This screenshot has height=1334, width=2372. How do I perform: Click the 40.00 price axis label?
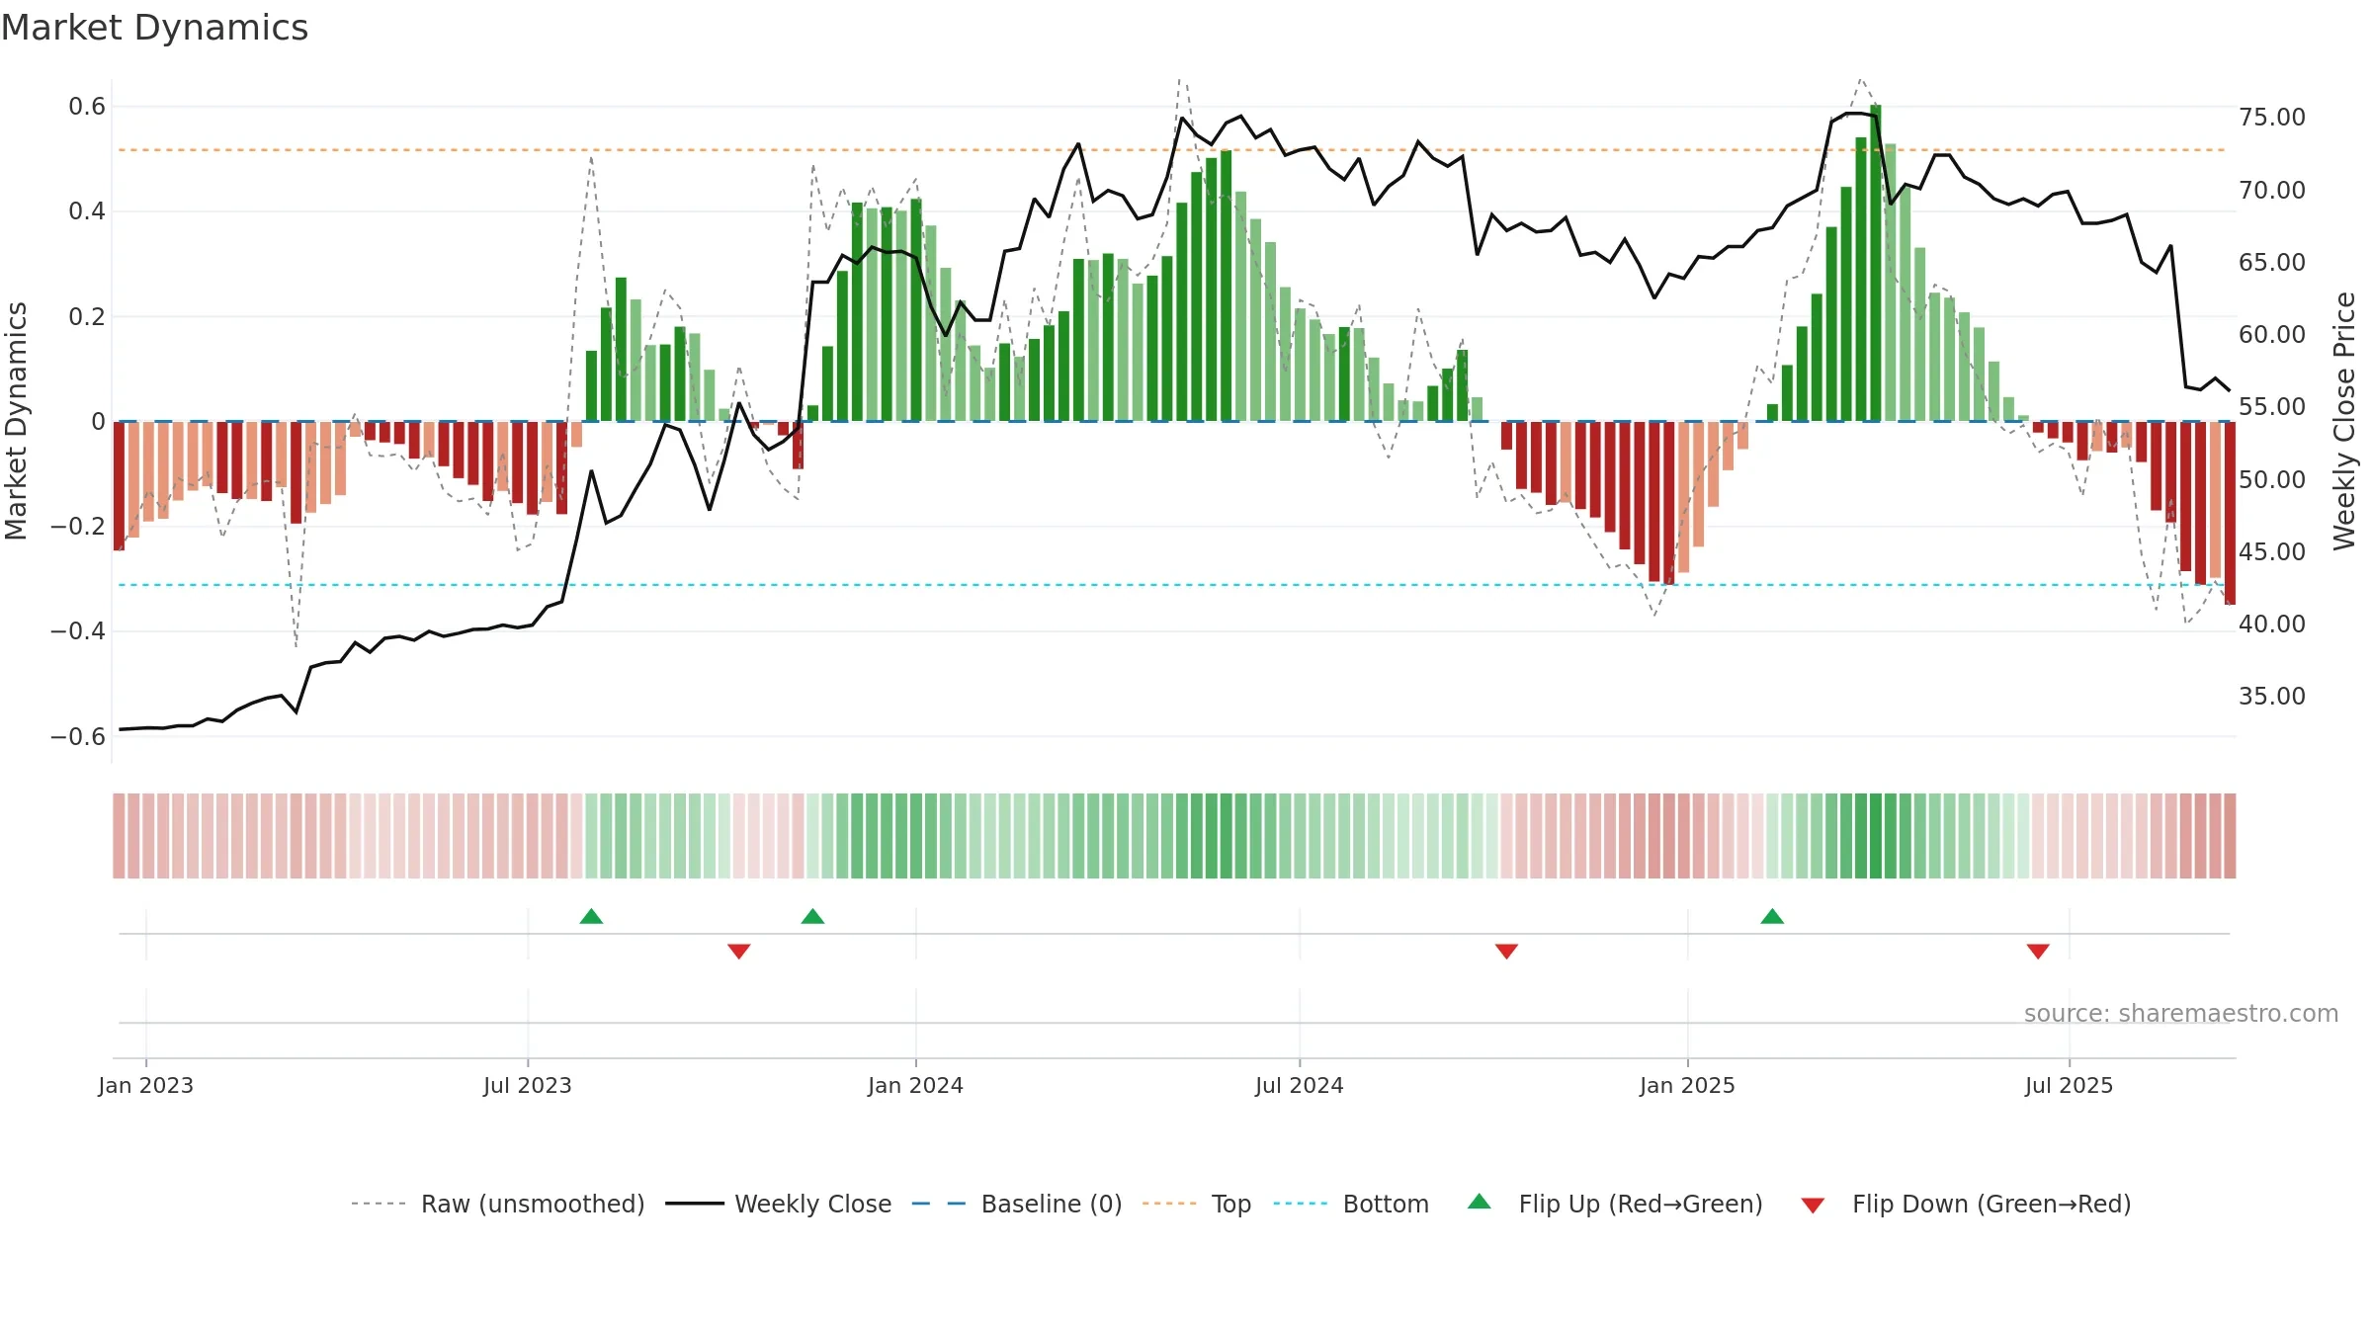tap(2272, 624)
